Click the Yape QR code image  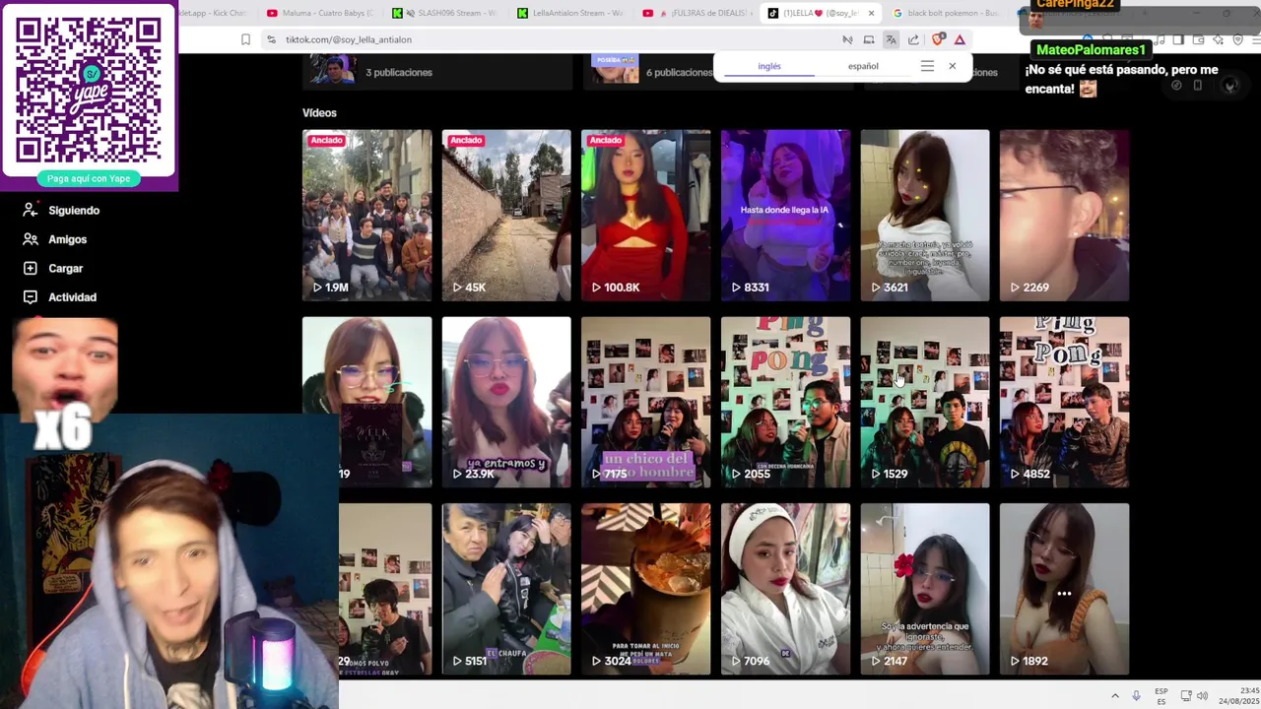click(x=89, y=89)
